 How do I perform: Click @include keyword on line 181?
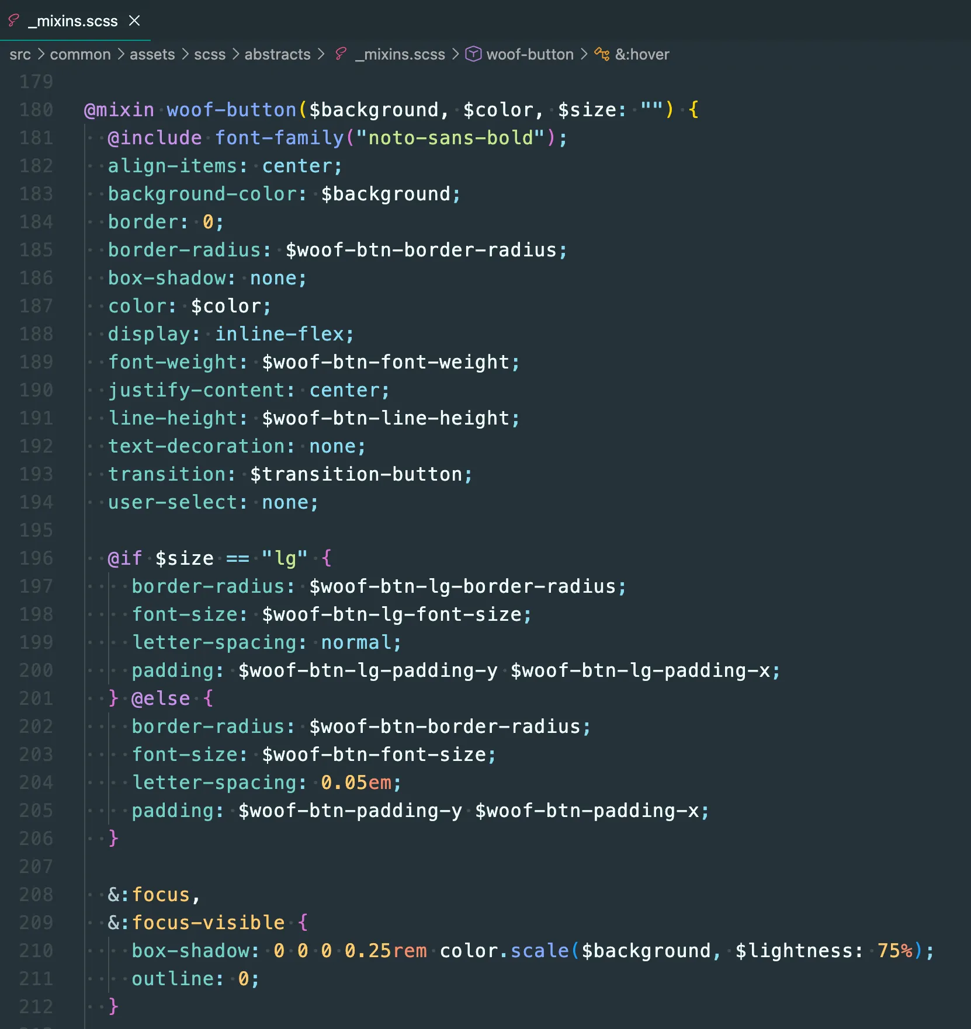tap(155, 138)
